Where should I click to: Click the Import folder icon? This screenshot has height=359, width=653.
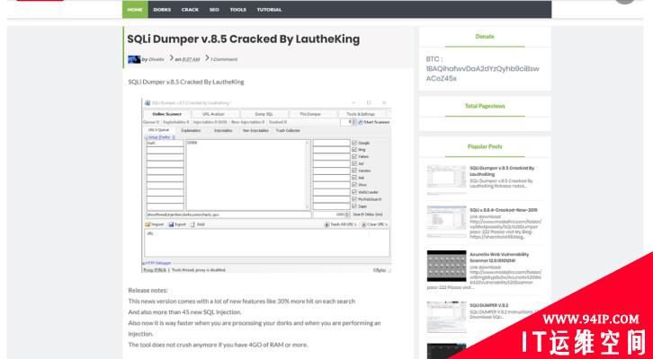point(148,224)
